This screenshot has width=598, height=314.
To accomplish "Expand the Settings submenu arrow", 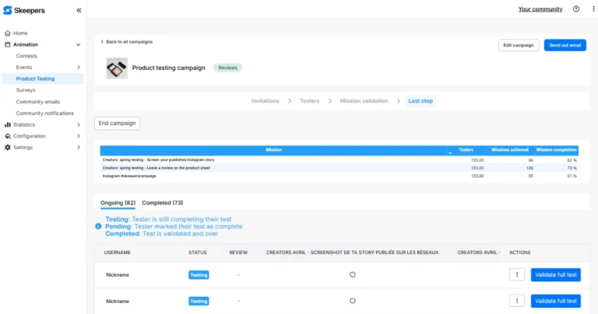I will (x=79, y=148).
